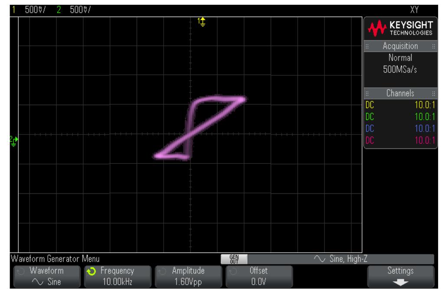Click the GEN OUT indicator
Screen dimensions: 445x289
234,259
